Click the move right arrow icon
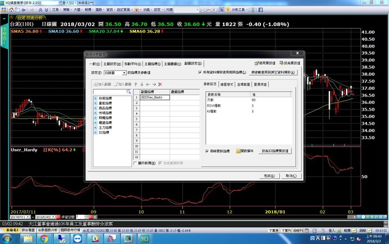 (154, 84)
